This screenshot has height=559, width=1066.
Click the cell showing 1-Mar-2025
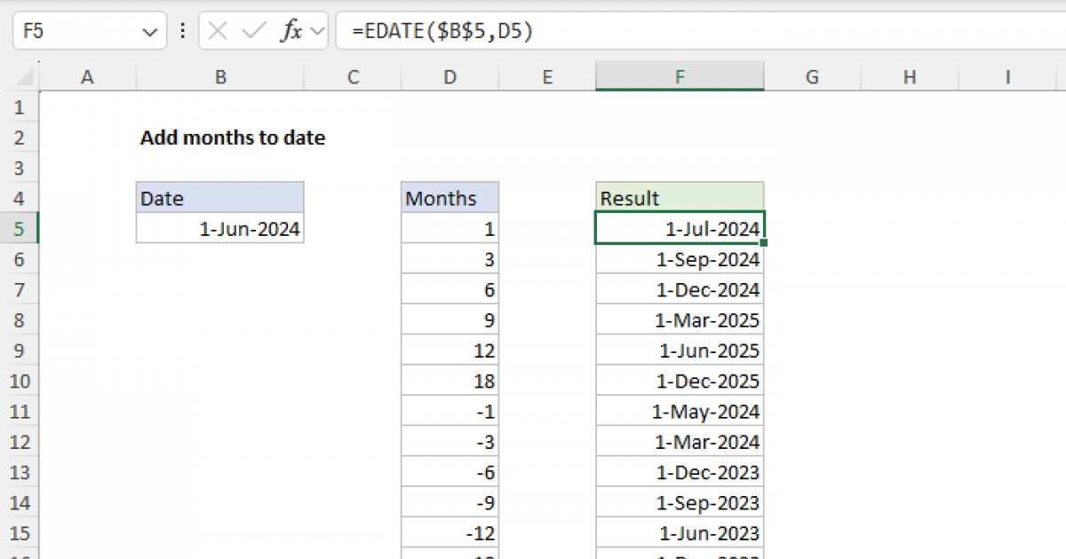point(679,319)
